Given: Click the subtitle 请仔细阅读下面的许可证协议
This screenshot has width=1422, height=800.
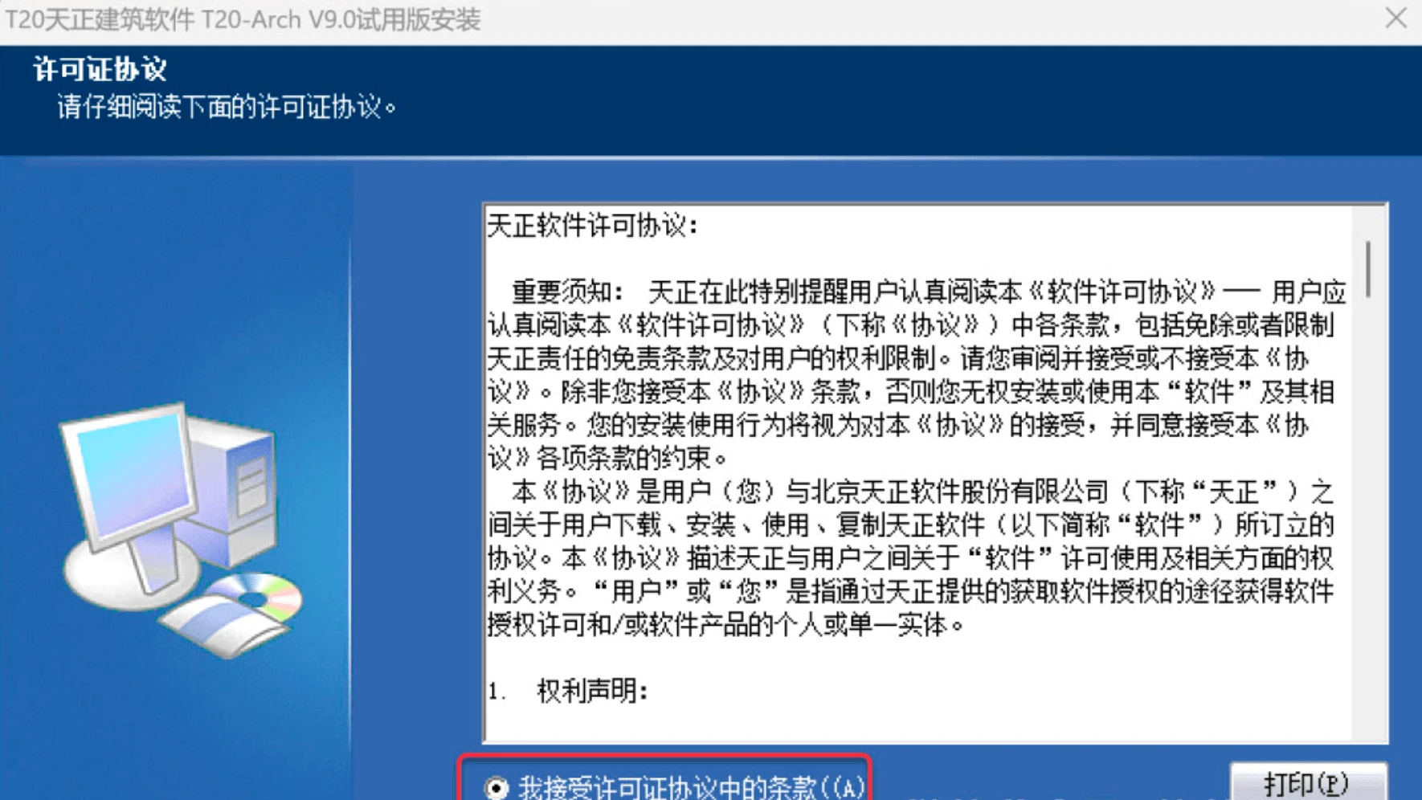Looking at the screenshot, I should click(x=227, y=107).
